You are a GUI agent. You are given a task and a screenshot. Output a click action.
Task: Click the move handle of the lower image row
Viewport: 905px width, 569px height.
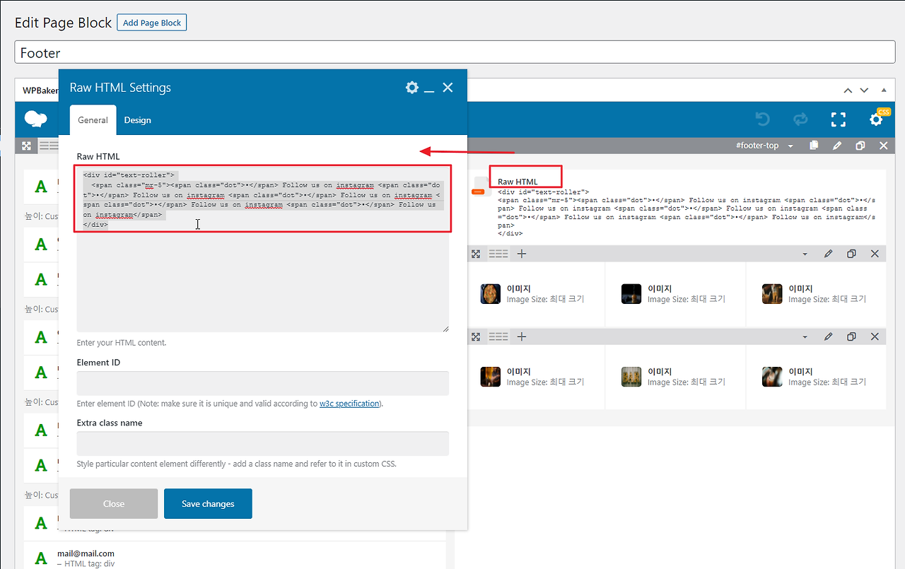click(x=476, y=337)
